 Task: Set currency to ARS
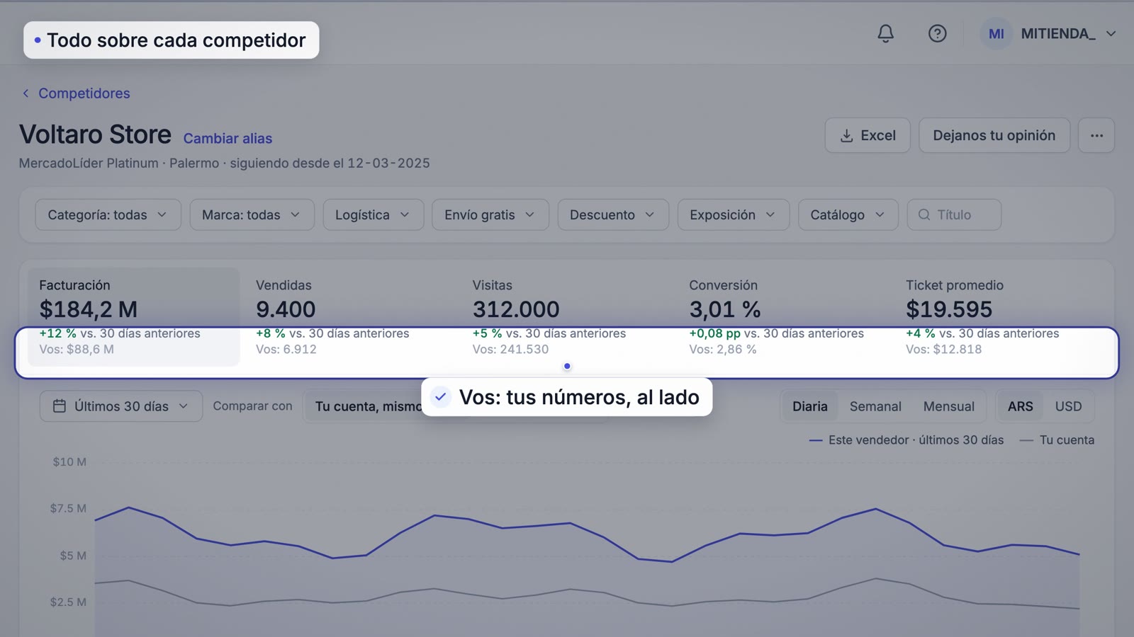[1020, 406]
